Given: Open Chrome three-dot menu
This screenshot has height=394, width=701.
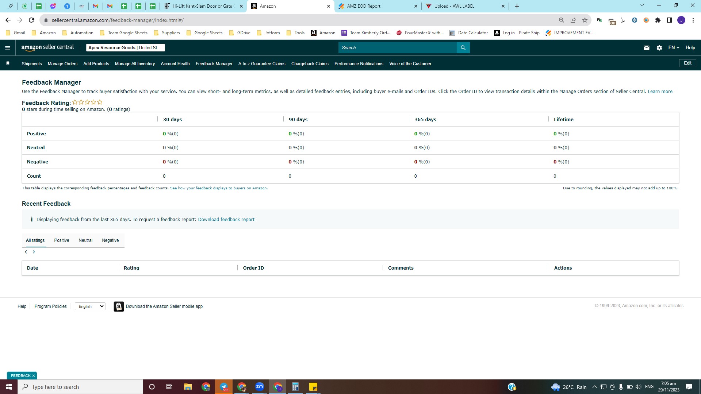Looking at the screenshot, I should coord(693,20).
